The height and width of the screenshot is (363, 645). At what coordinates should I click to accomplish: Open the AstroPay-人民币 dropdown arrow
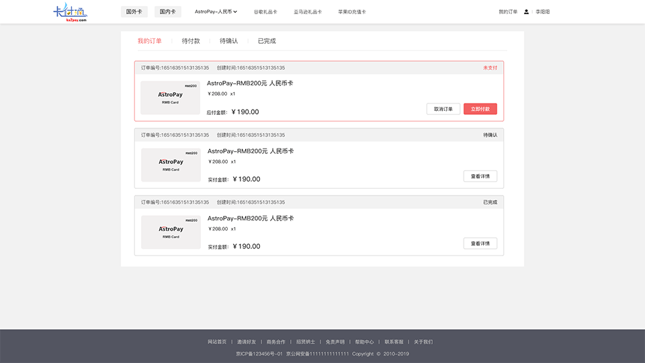click(x=235, y=11)
